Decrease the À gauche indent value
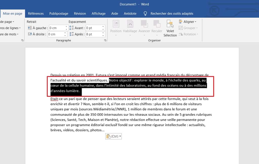This screenshot has height=164, width=259. [67, 29]
